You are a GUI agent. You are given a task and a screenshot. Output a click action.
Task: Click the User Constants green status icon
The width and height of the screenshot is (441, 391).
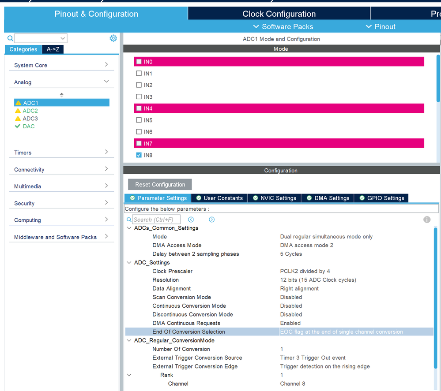(x=199, y=198)
